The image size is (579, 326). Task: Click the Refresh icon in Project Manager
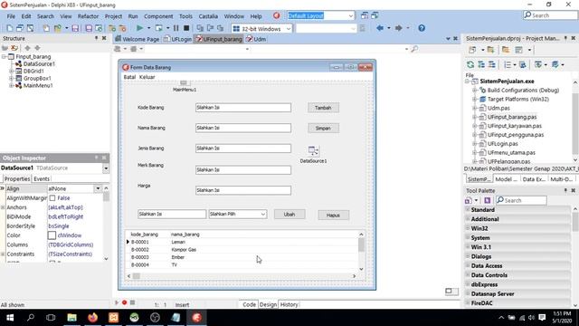(470, 64)
